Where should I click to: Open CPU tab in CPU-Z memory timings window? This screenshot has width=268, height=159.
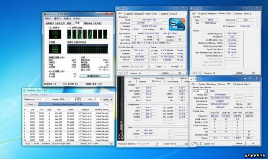point(193,14)
